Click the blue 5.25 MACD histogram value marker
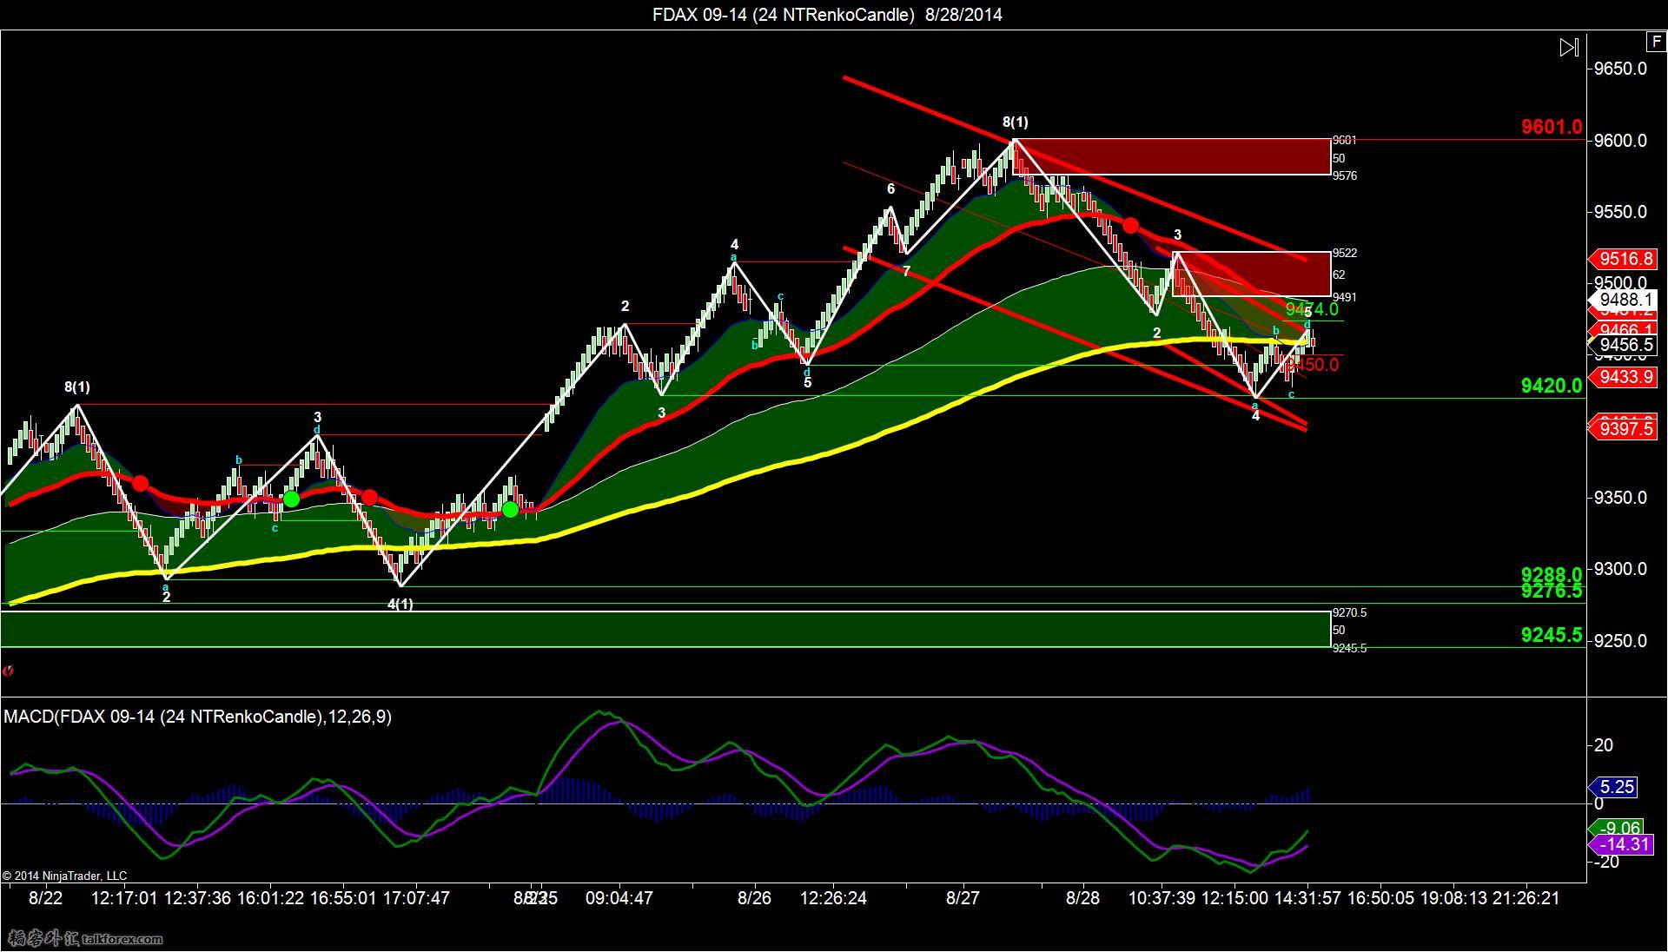 click(x=1613, y=787)
